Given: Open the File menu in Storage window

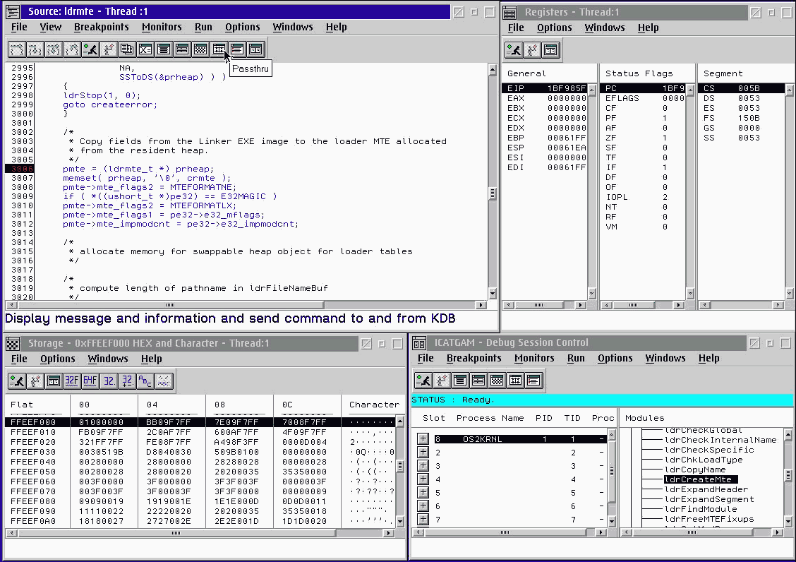Looking at the screenshot, I should (x=19, y=359).
